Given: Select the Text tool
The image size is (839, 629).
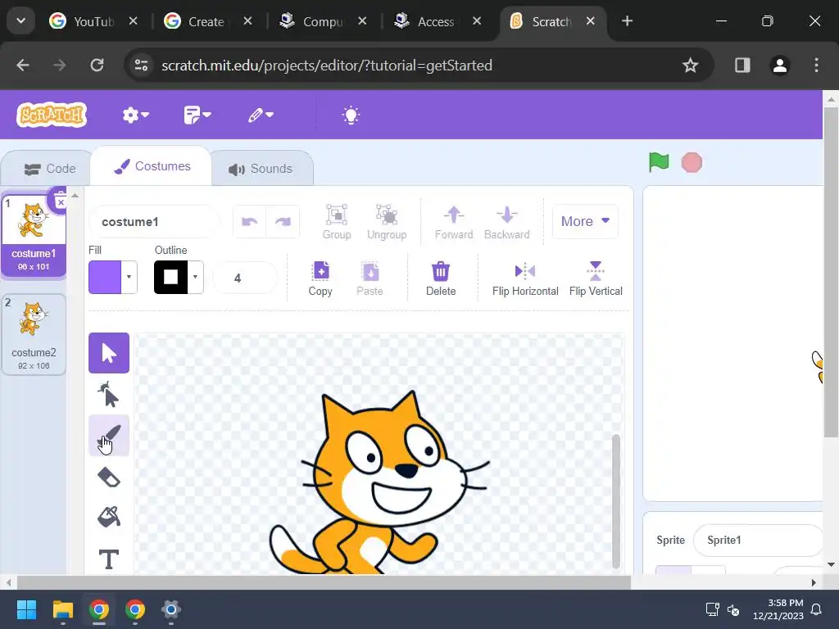Looking at the screenshot, I should pos(109,559).
